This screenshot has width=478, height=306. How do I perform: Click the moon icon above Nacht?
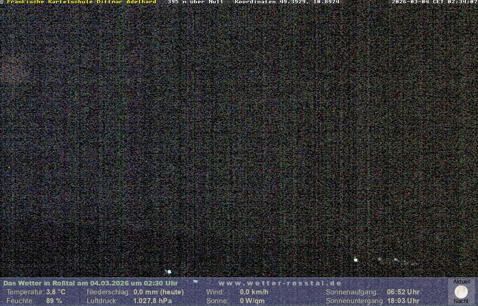pos(461,292)
